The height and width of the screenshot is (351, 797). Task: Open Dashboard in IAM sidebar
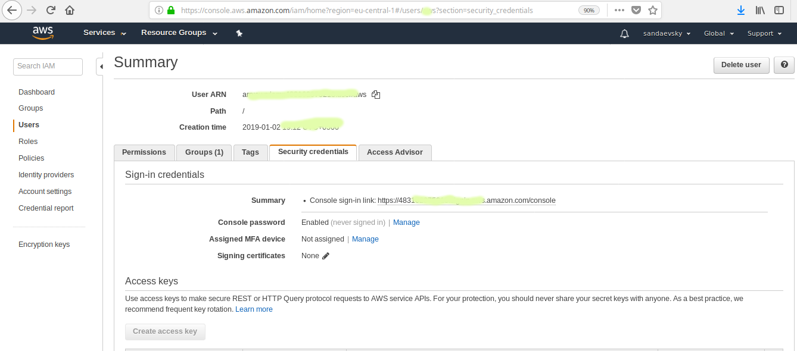pyautogui.click(x=36, y=92)
